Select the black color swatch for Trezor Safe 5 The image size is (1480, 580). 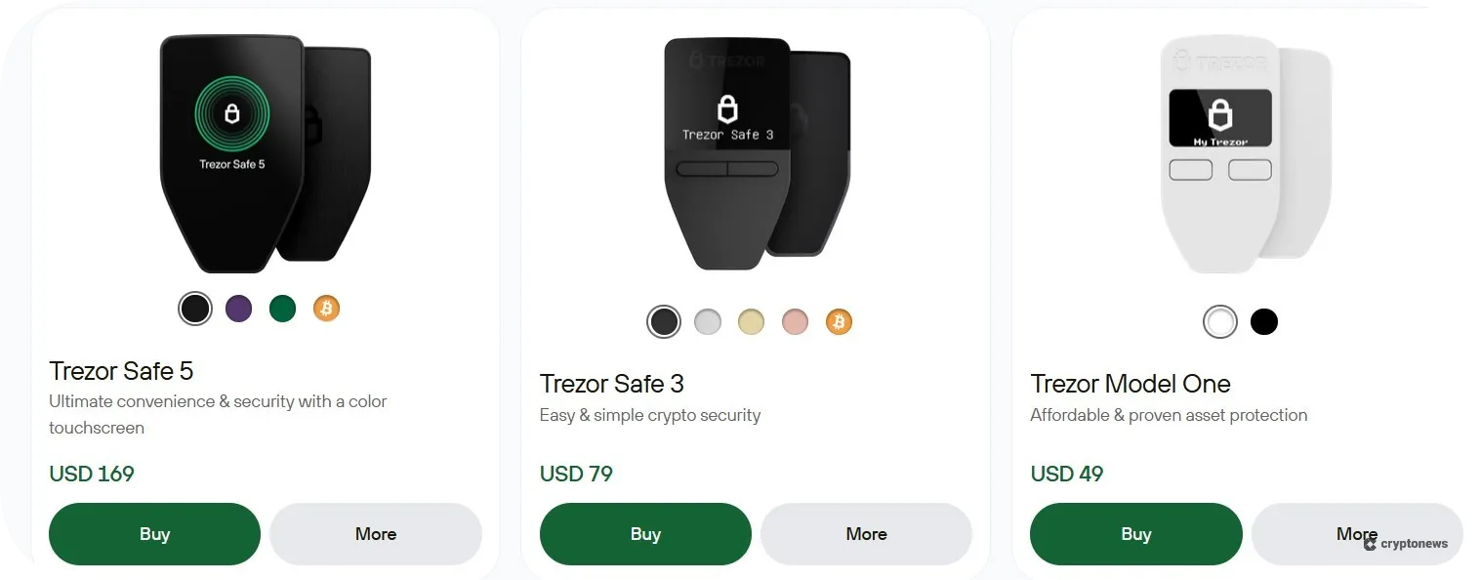(194, 308)
